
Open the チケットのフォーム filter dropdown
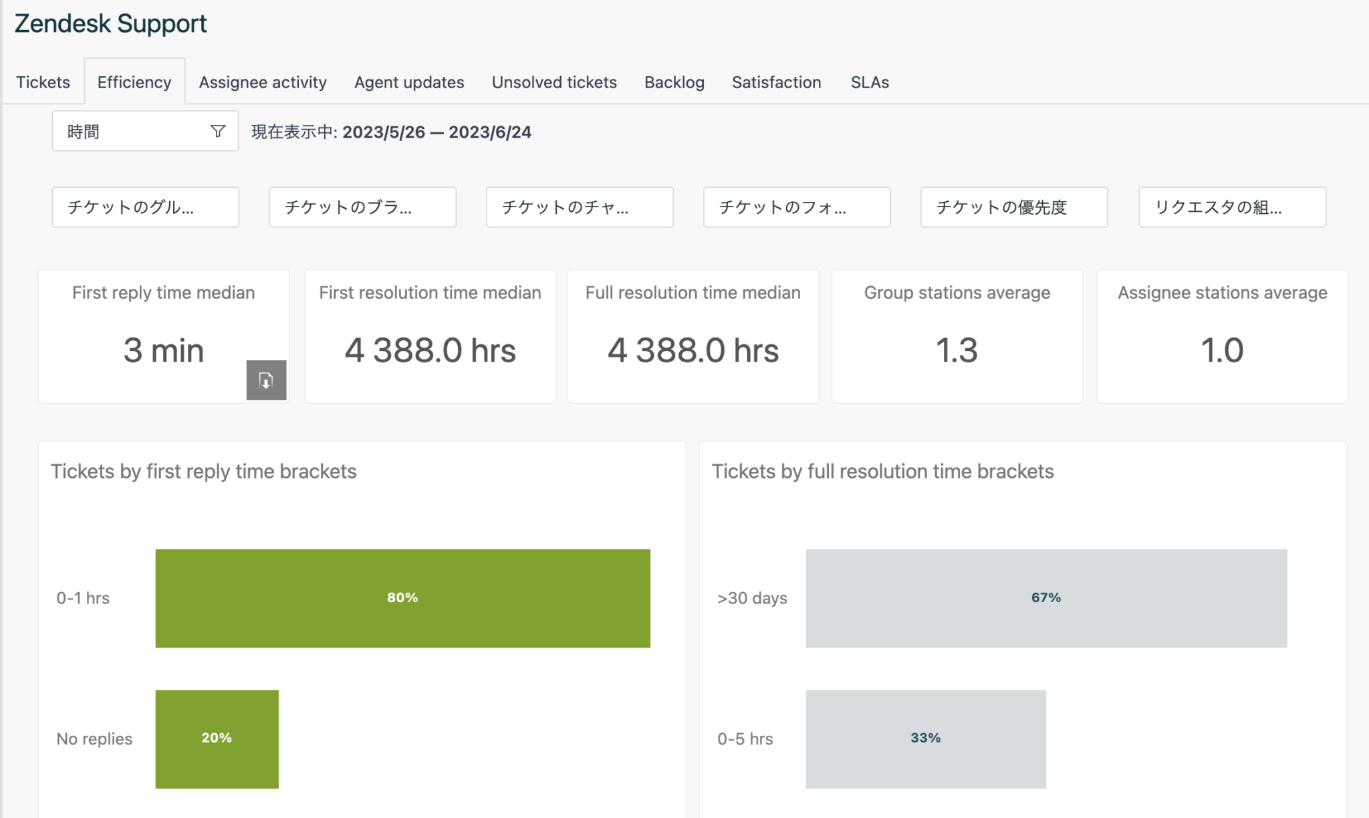(x=796, y=207)
